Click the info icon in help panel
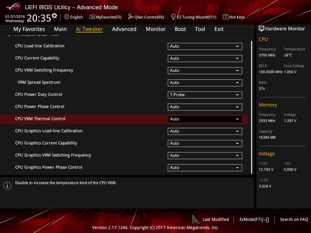The height and width of the screenshot is (233, 311). (x=7, y=186)
